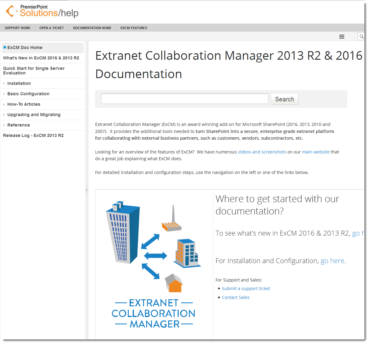The width and height of the screenshot is (369, 344).
Task: Open the Basic Configuration sidebar page
Action: (x=28, y=94)
